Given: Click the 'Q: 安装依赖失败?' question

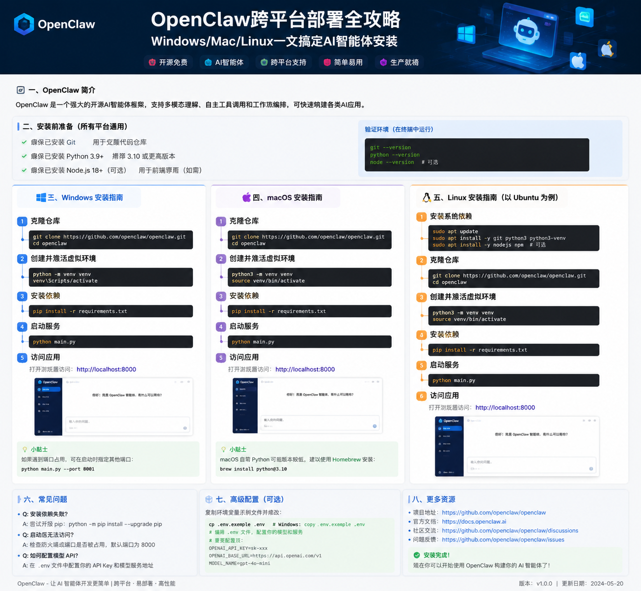Looking at the screenshot, I should [45, 514].
